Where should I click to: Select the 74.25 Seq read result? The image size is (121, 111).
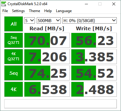pos(47,73)
